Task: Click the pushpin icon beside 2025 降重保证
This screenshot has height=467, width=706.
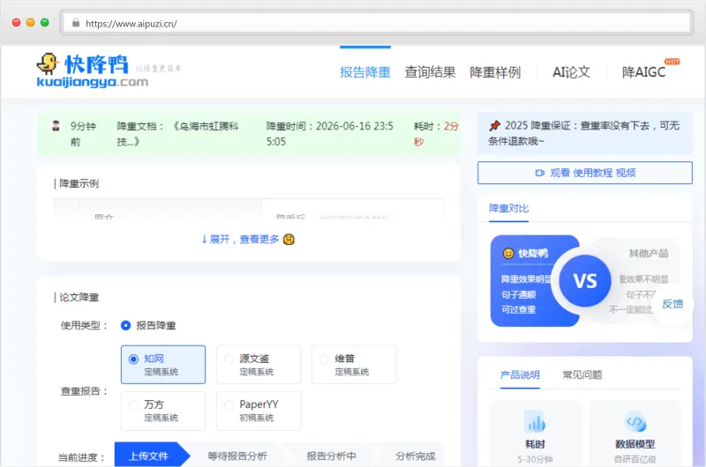Action: [494, 126]
